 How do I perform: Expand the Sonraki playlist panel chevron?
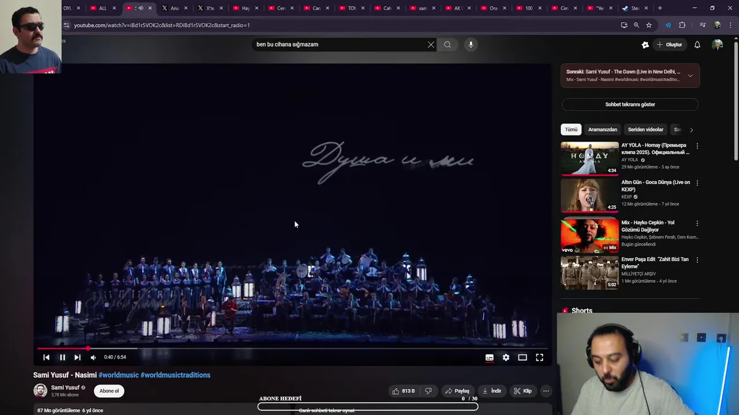click(x=690, y=76)
